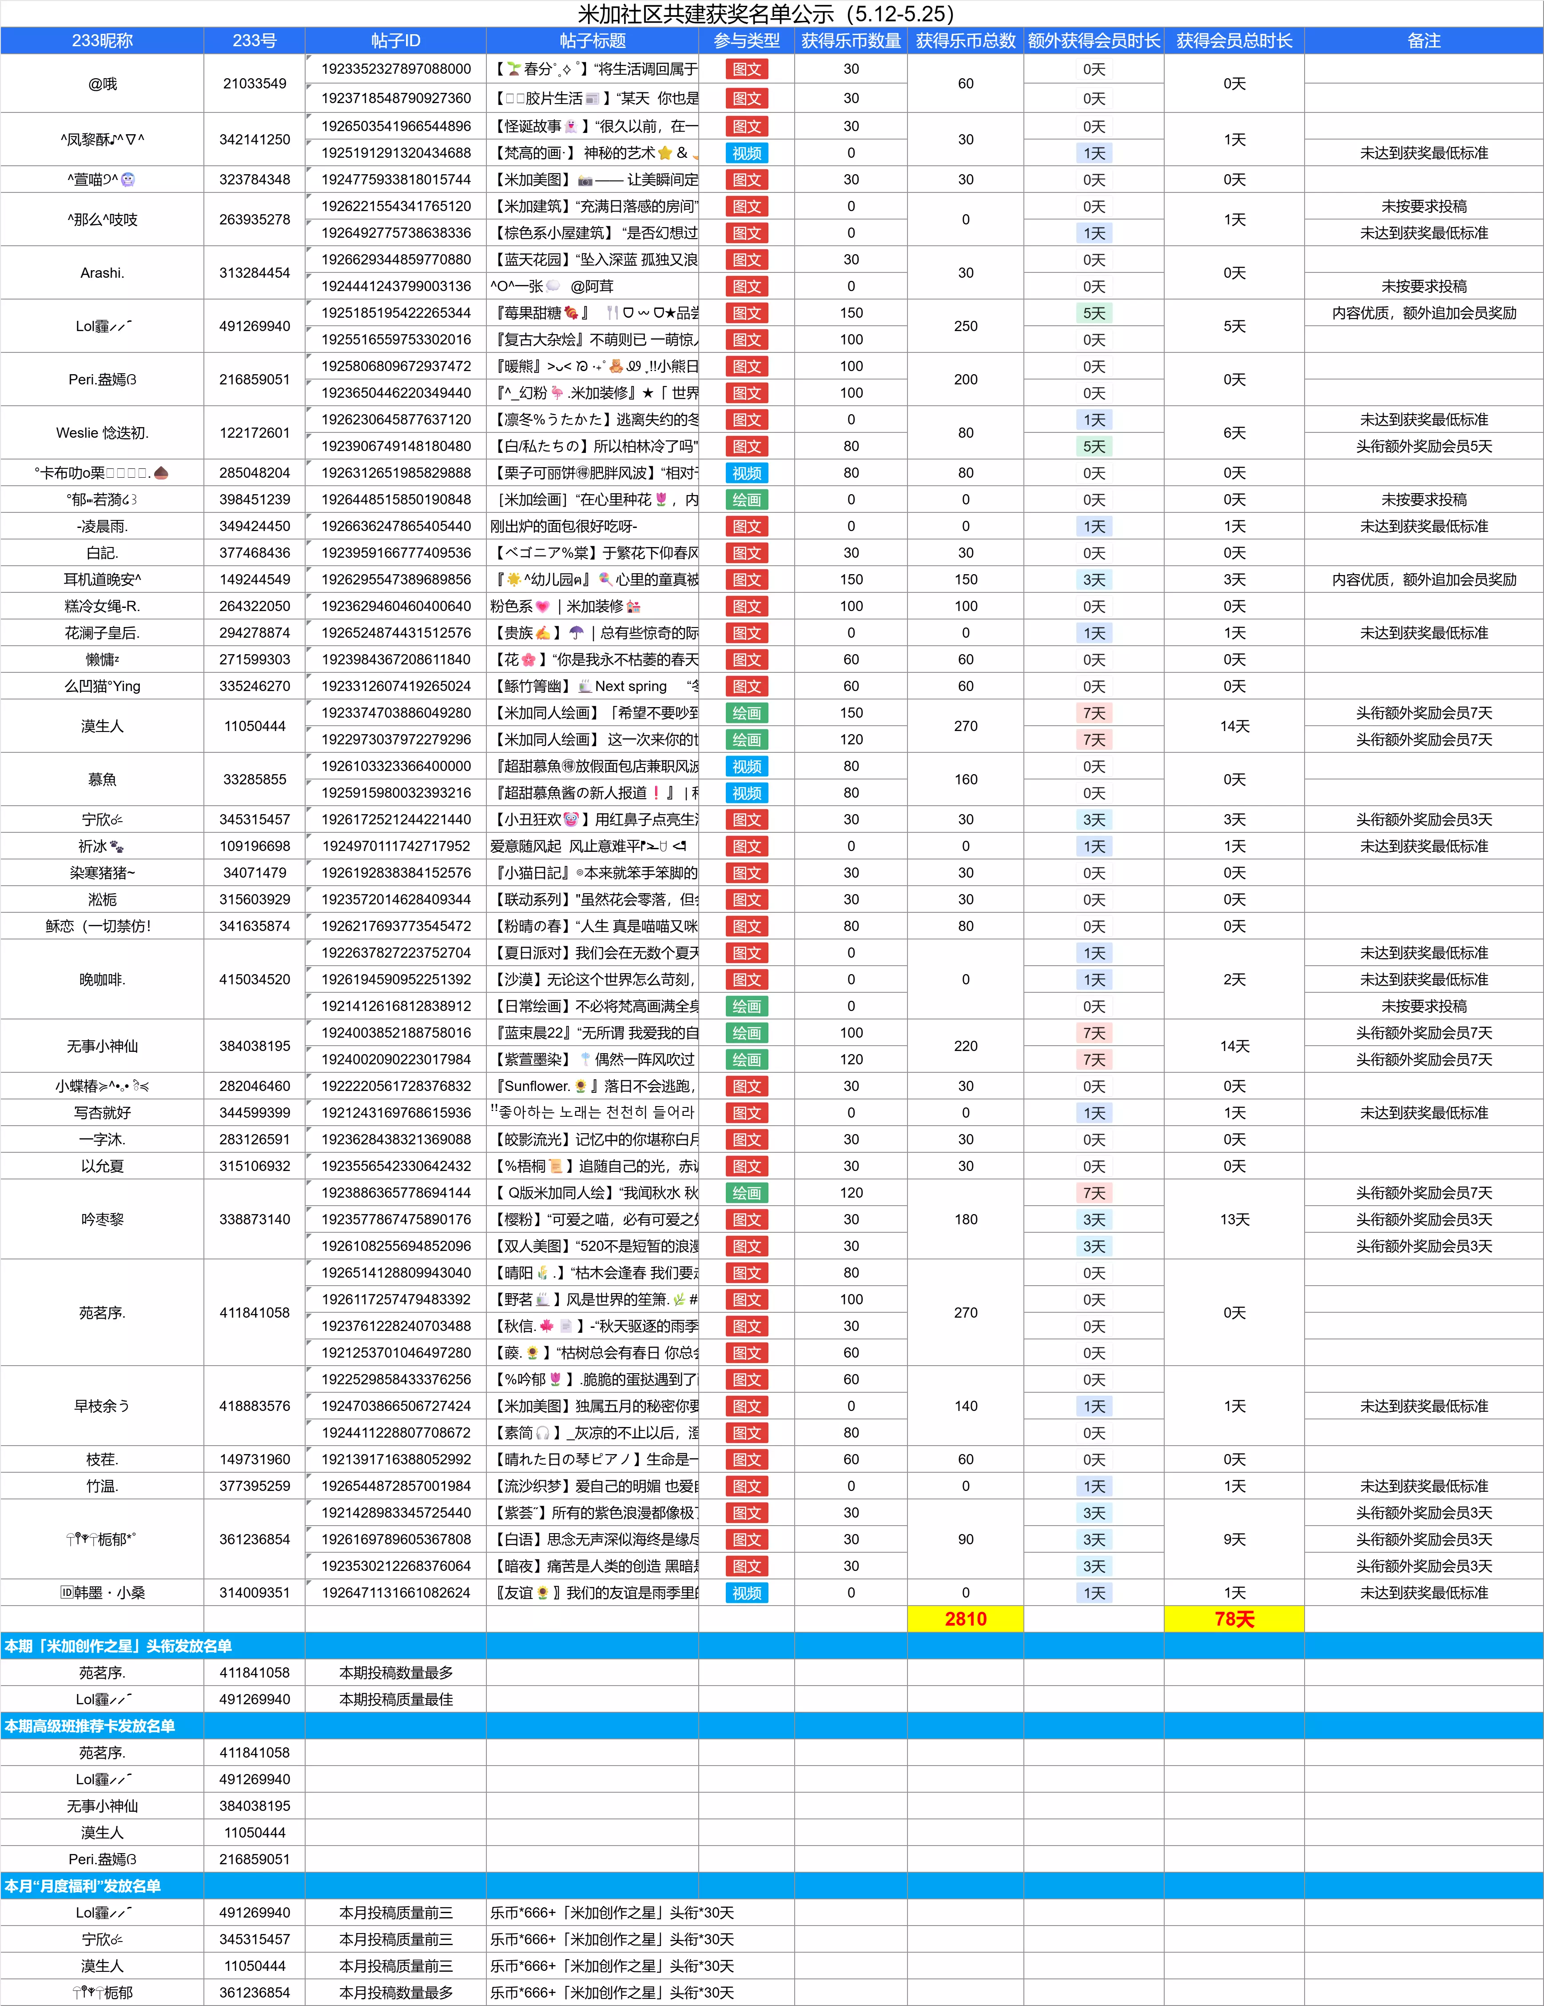Click the 本期投稿质量最佳 cell
This screenshot has width=1544, height=2006.
[x=396, y=1699]
